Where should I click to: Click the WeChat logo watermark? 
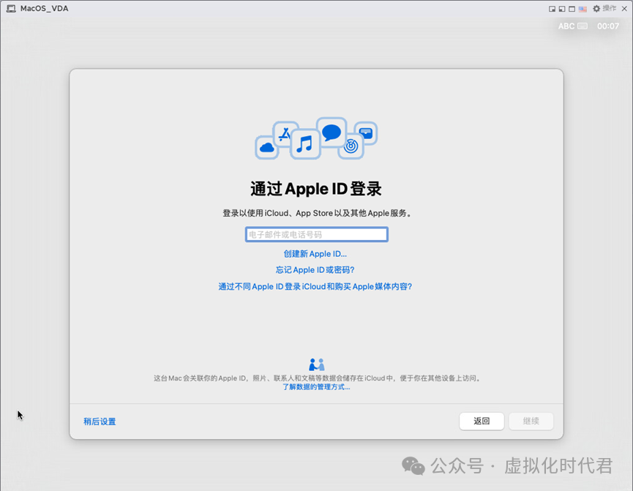(413, 467)
